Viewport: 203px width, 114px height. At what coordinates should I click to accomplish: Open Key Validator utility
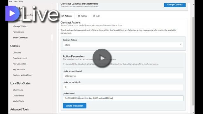coord(19,69)
